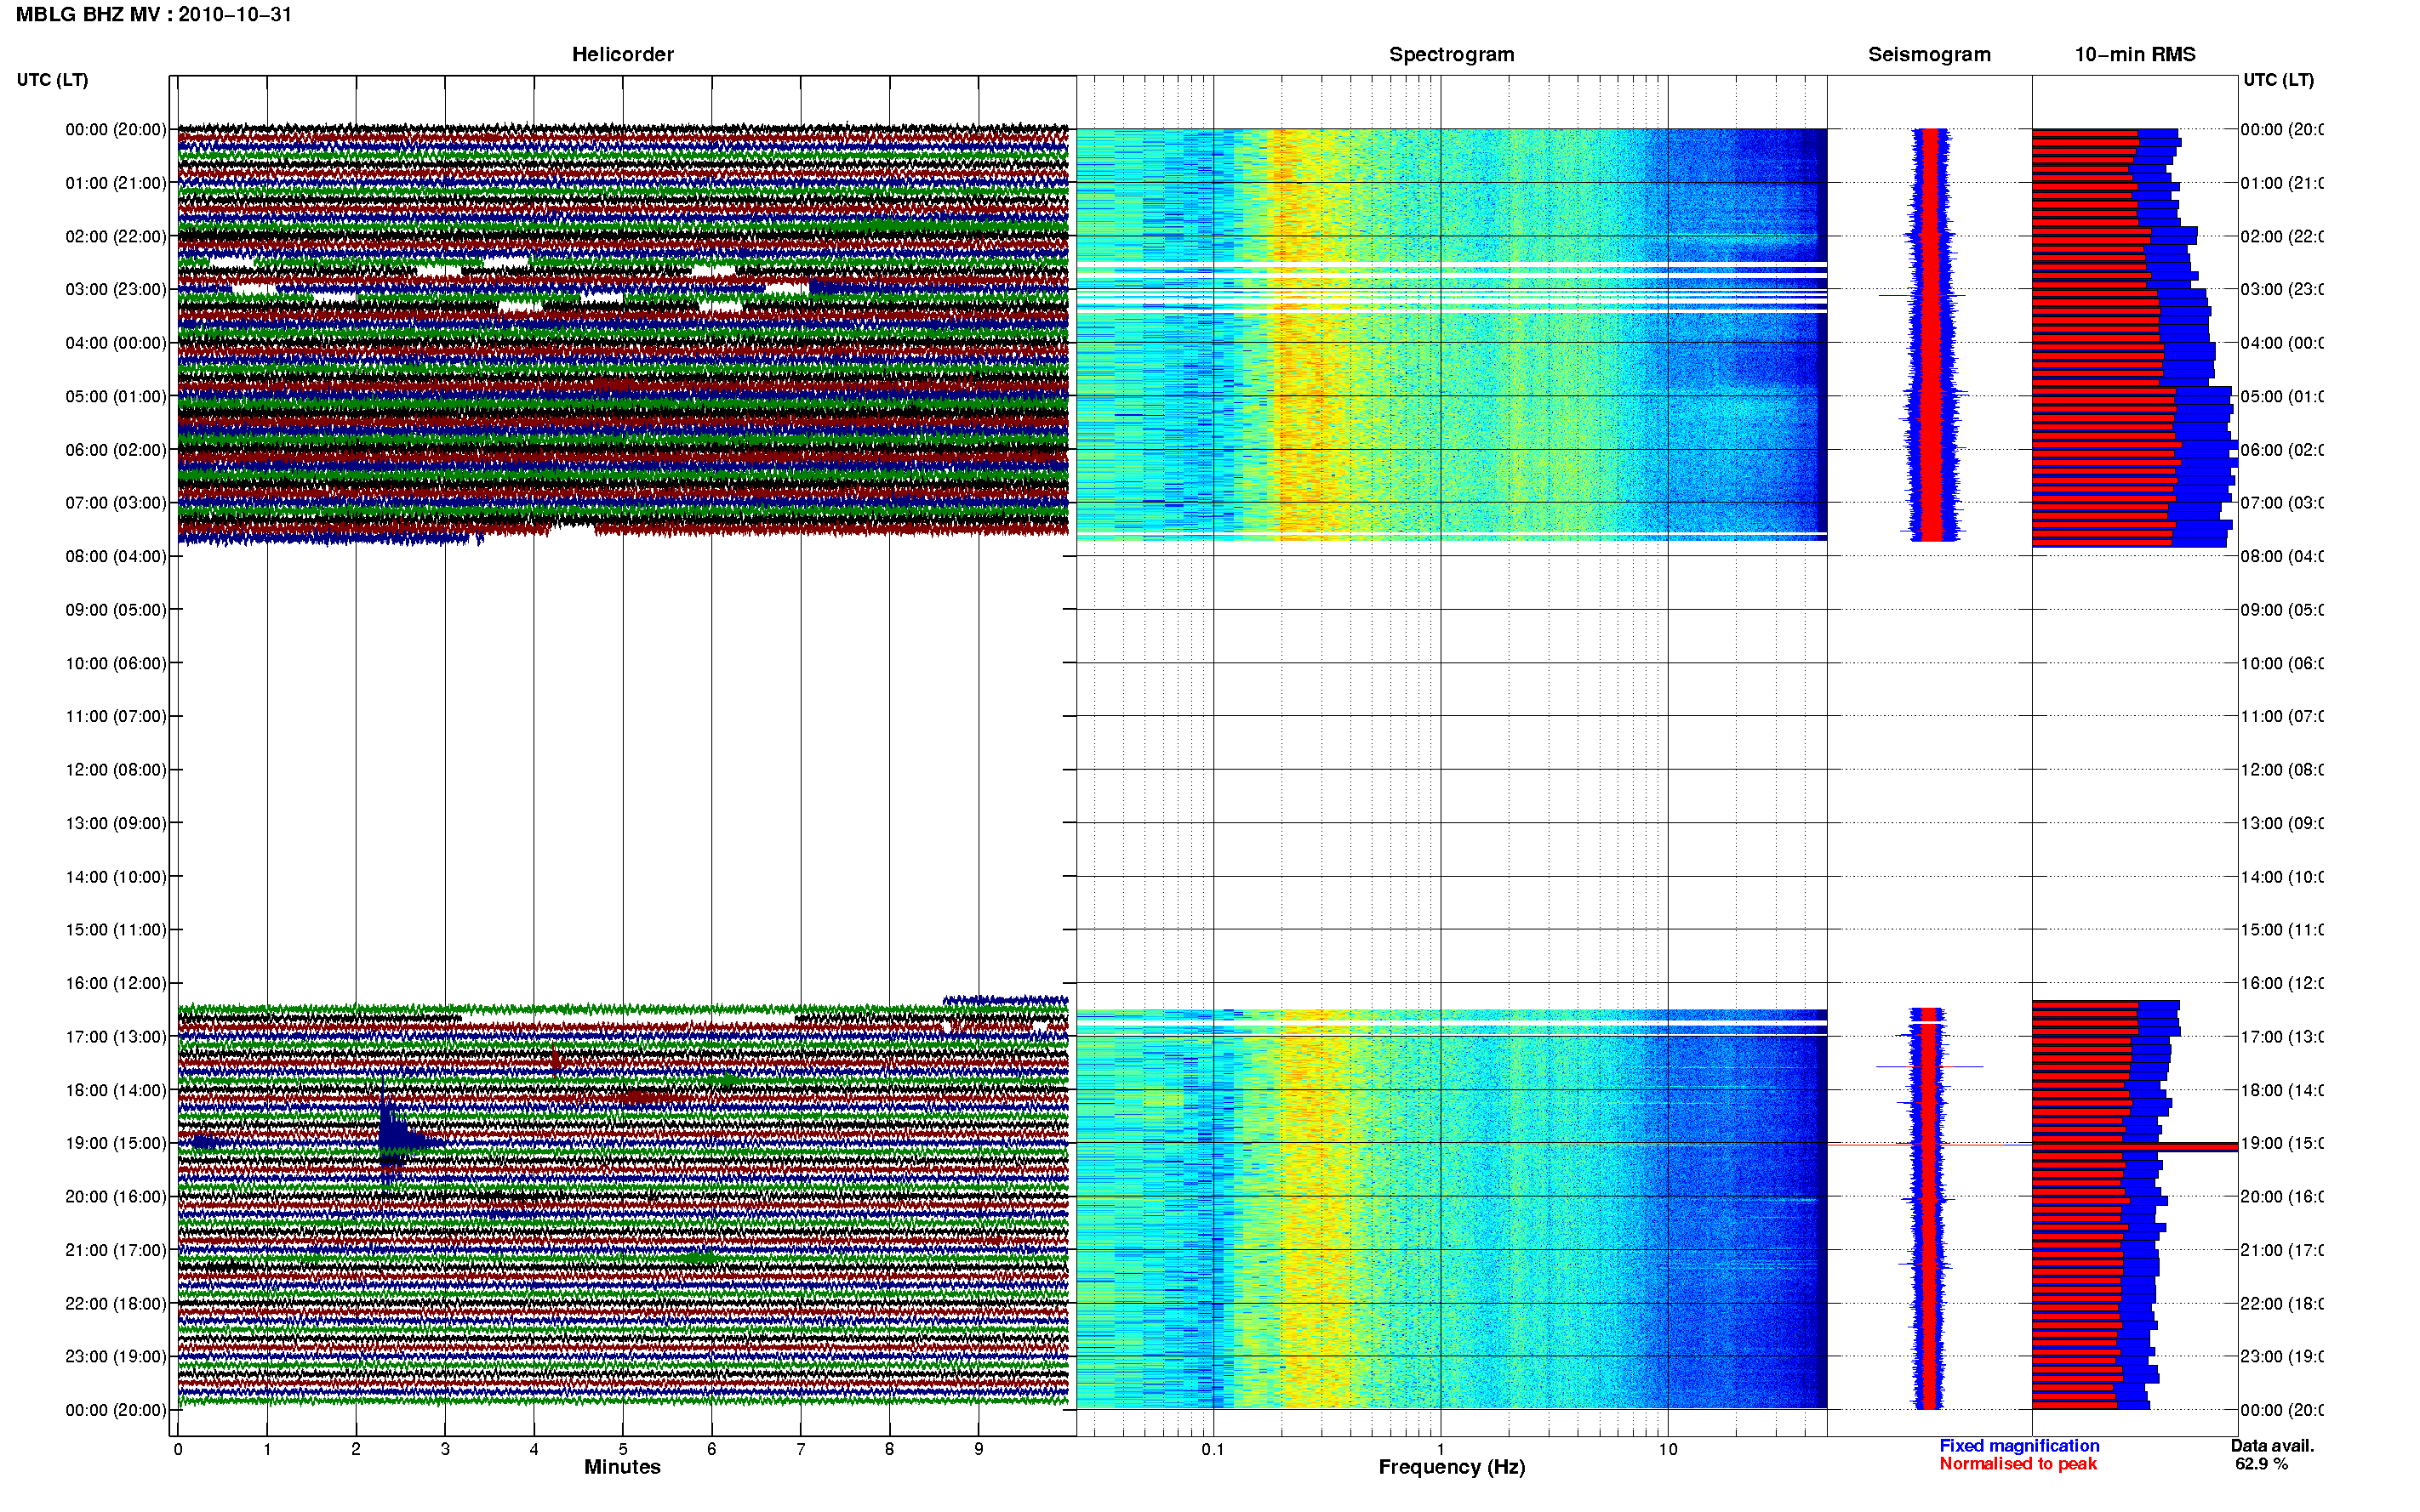Click the right-side '19:00 (15:0' time label
Viewport: 2420px width, 1512px height.
click(x=2282, y=1143)
